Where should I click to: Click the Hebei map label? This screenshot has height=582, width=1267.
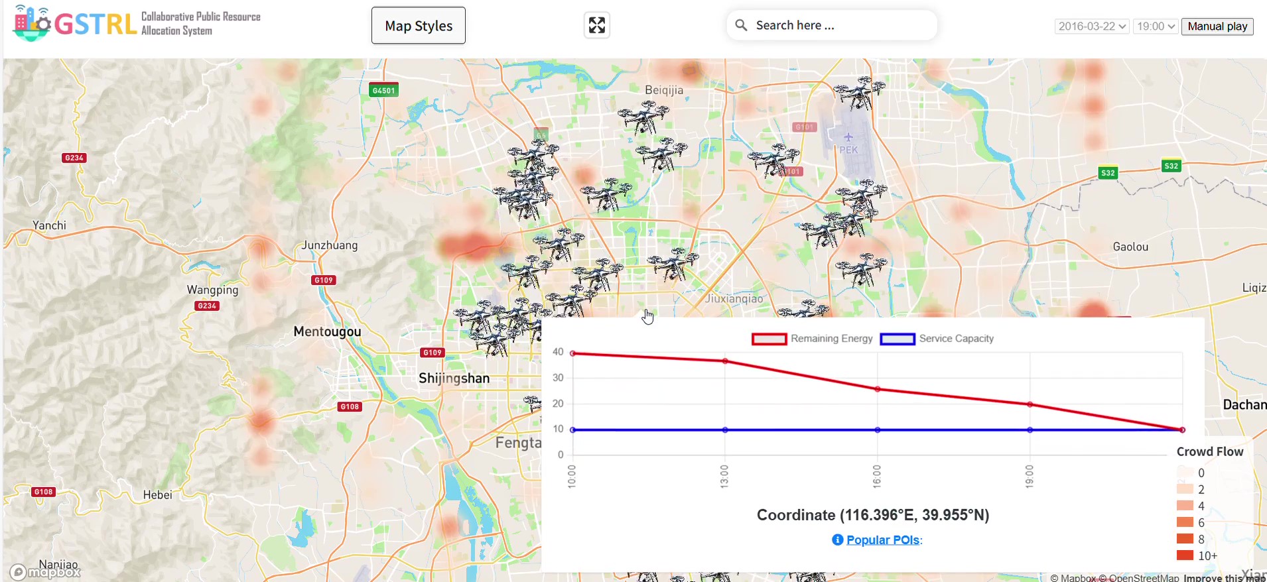(158, 495)
